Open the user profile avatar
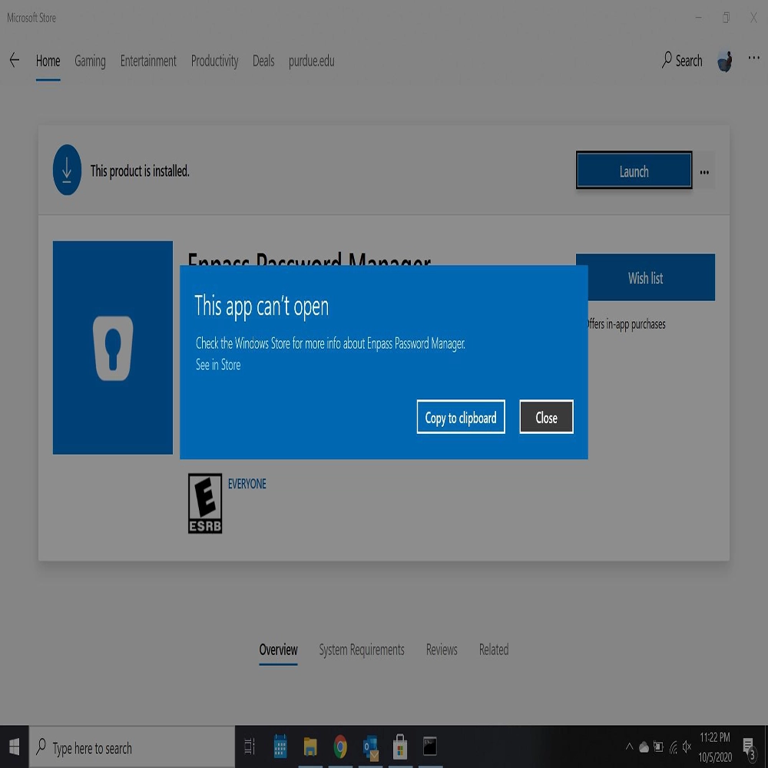The height and width of the screenshot is (768, 768). click(725, 61)
